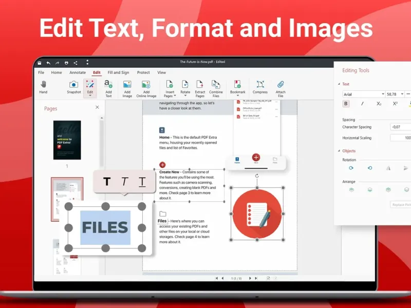Click the Share icon in title bar
The image size is (411, 308).
[x=76, y=63]
